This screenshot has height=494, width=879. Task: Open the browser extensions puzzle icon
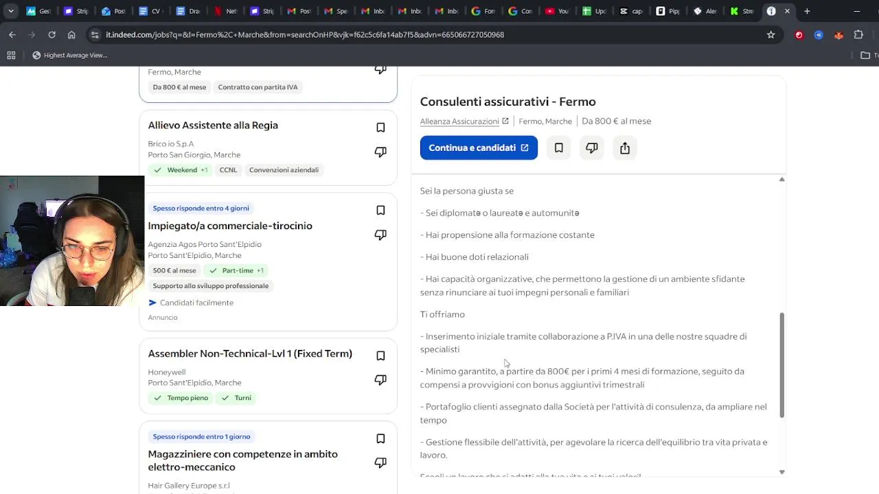pyautogui.click(x=858, y=34)
